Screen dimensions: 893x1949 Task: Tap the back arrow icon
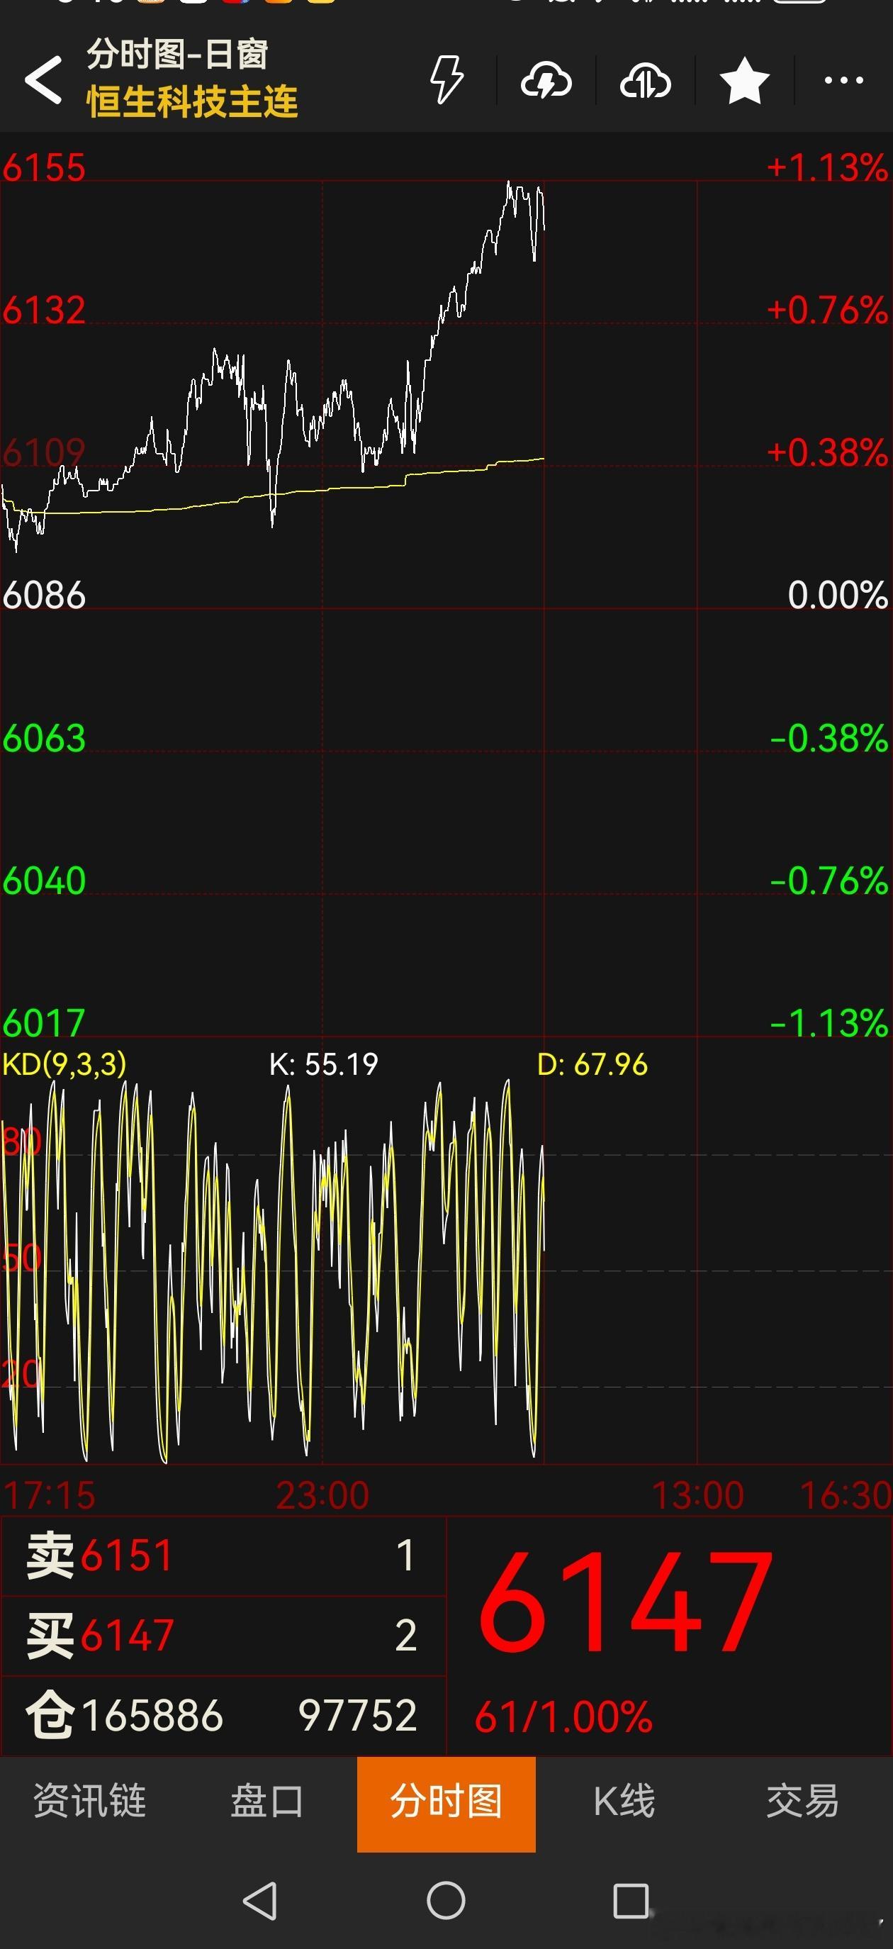[x=43, y=79]
